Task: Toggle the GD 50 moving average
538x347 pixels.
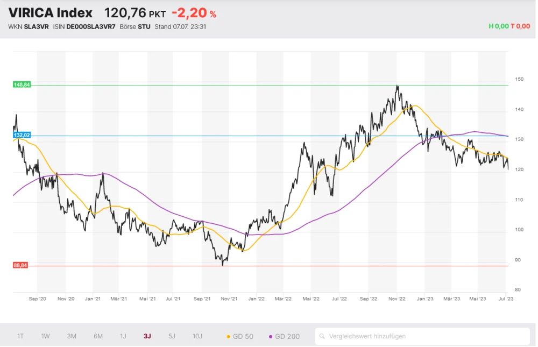Action: pos(240,336)
